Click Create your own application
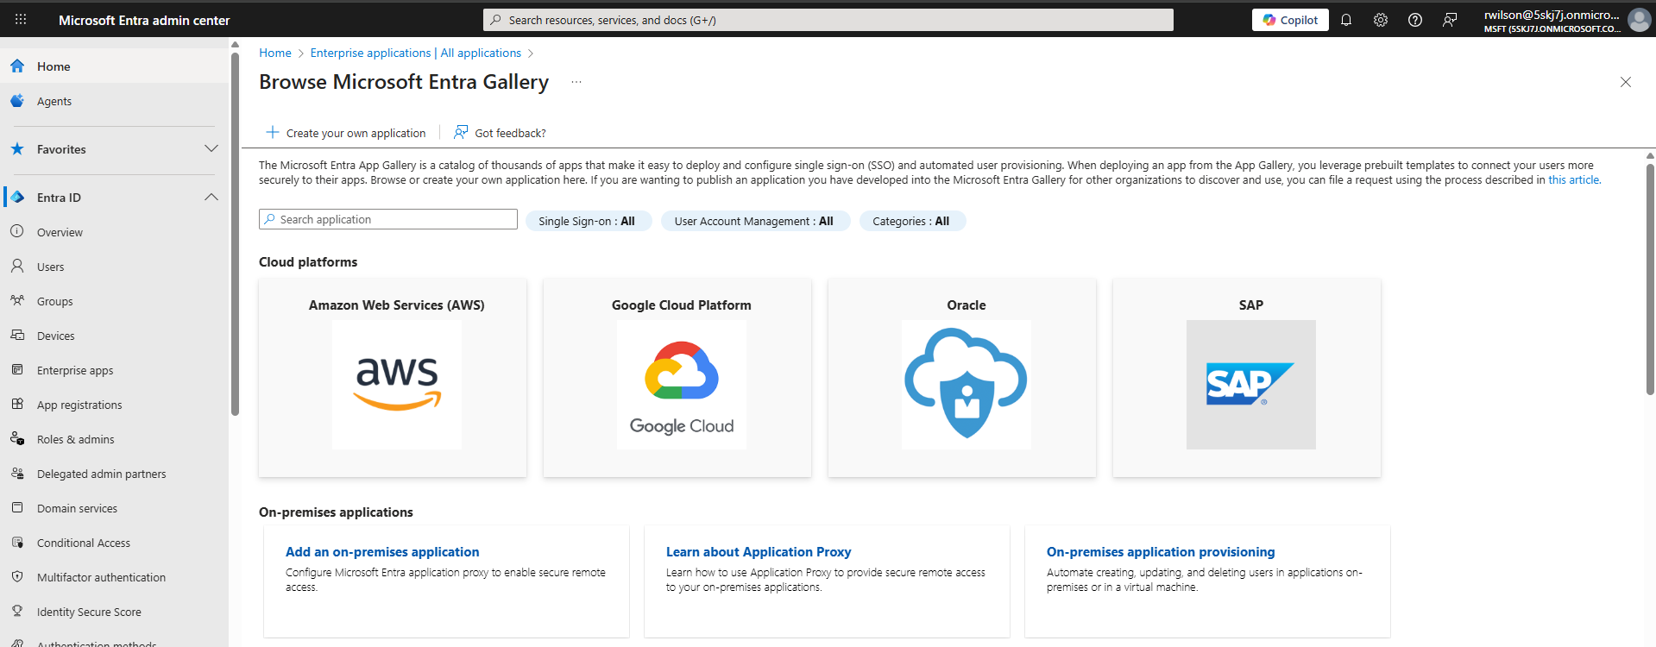1656x647 pixels. point(346,133)
